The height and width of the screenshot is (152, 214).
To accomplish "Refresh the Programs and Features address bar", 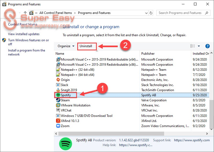I will point(151,13).
